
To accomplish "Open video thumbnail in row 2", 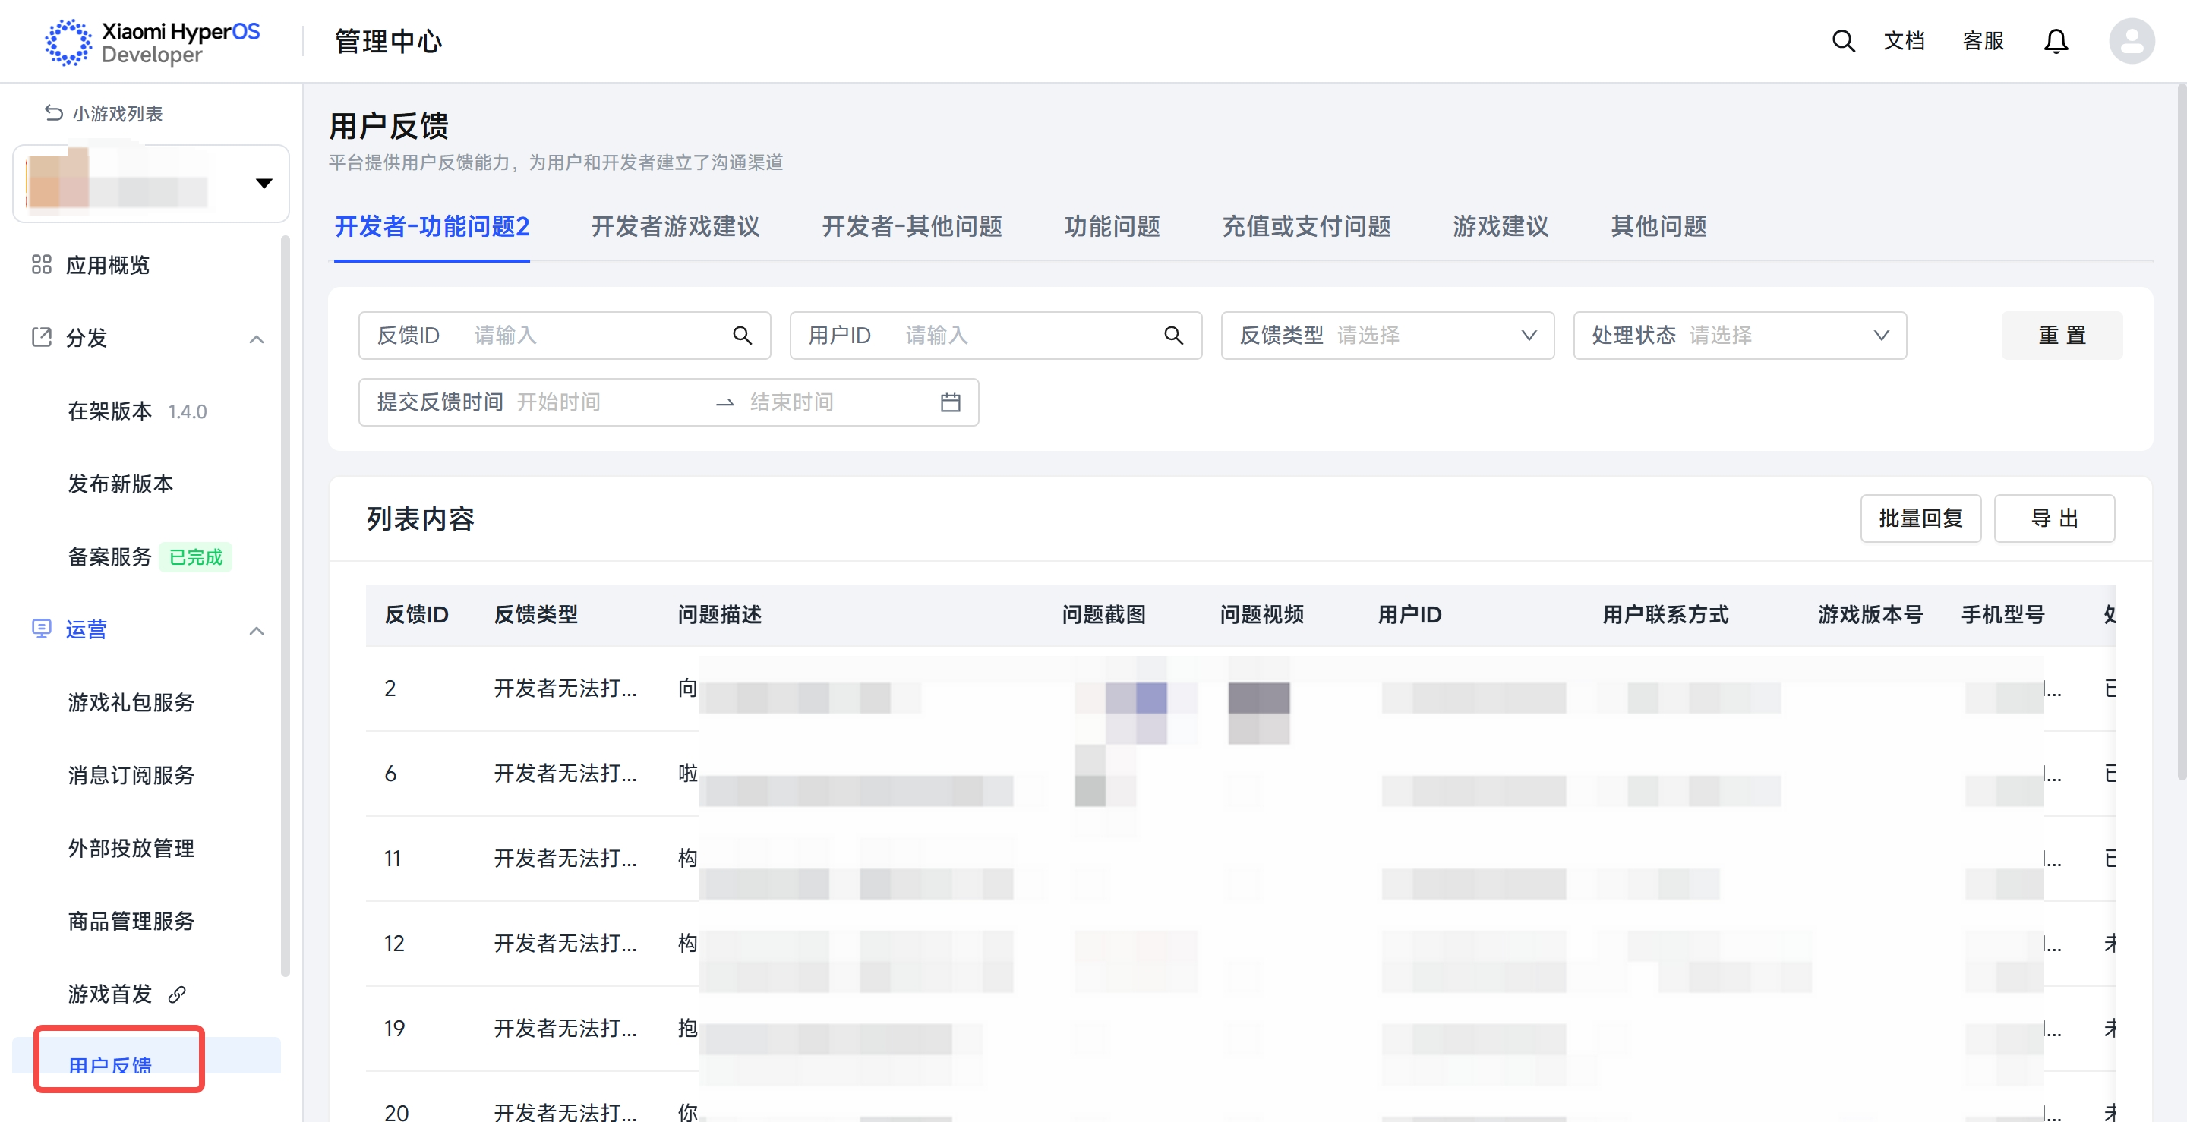I will click(x=1258, y=713).
